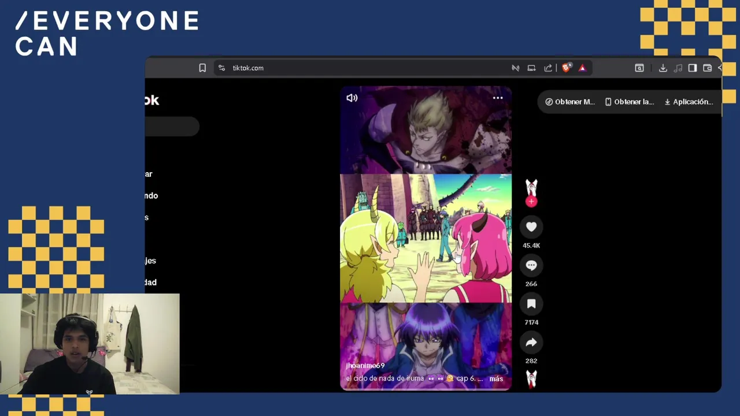
Task: Click the TikTok logo at top left
Action: coord(152,100)
